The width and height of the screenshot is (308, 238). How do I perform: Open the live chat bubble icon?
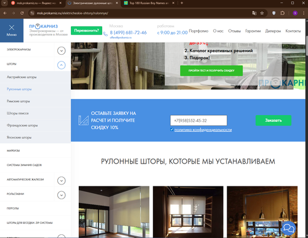click(x=289, y=228)
